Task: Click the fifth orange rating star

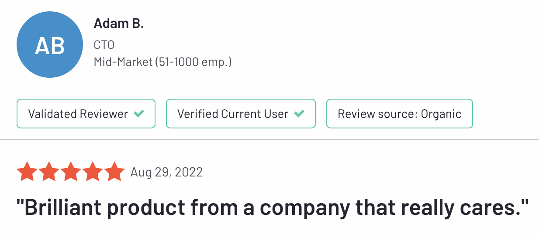Action: 114,172
